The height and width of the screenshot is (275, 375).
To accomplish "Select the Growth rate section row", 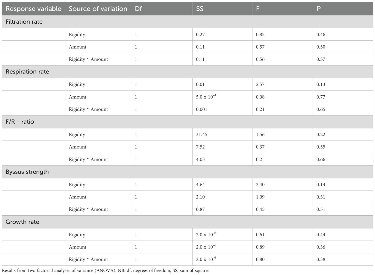I will click(188, 222).
